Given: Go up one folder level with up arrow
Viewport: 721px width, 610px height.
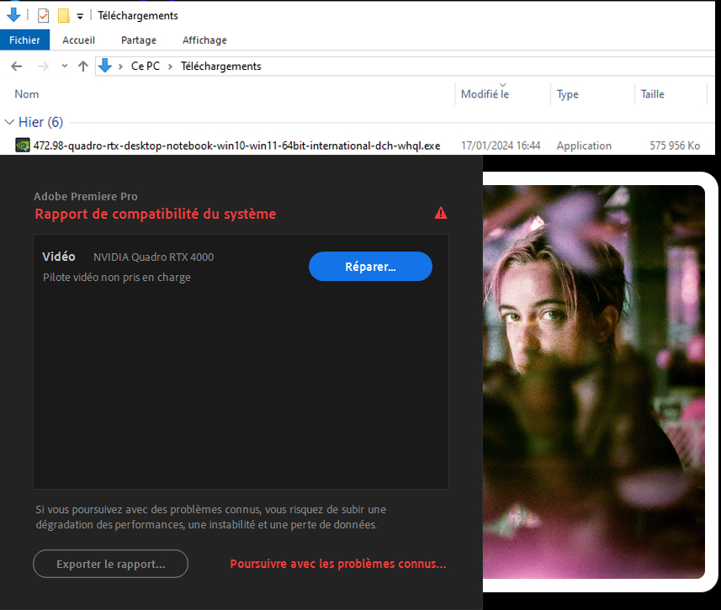Looking at the screenshot, I should click(x=83, y=66).
